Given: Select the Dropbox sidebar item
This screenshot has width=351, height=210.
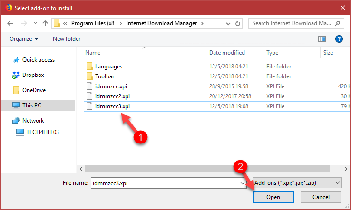Looking at the screenshot, I should click(33, 75).
